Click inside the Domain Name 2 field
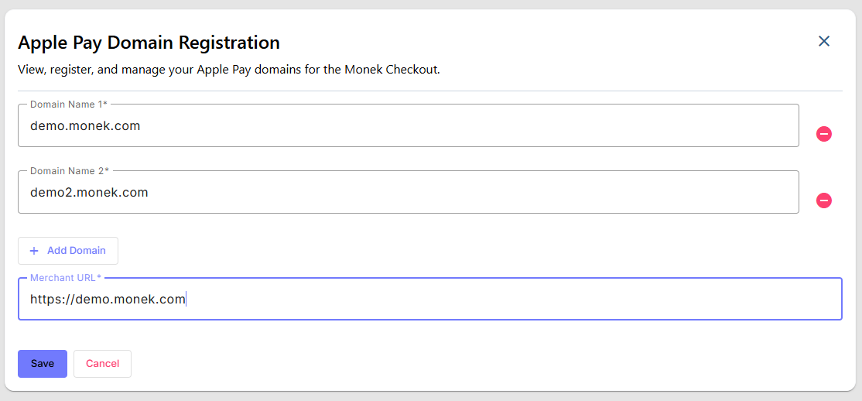Screen dimensions: 862x401 [x=464, y=192]
